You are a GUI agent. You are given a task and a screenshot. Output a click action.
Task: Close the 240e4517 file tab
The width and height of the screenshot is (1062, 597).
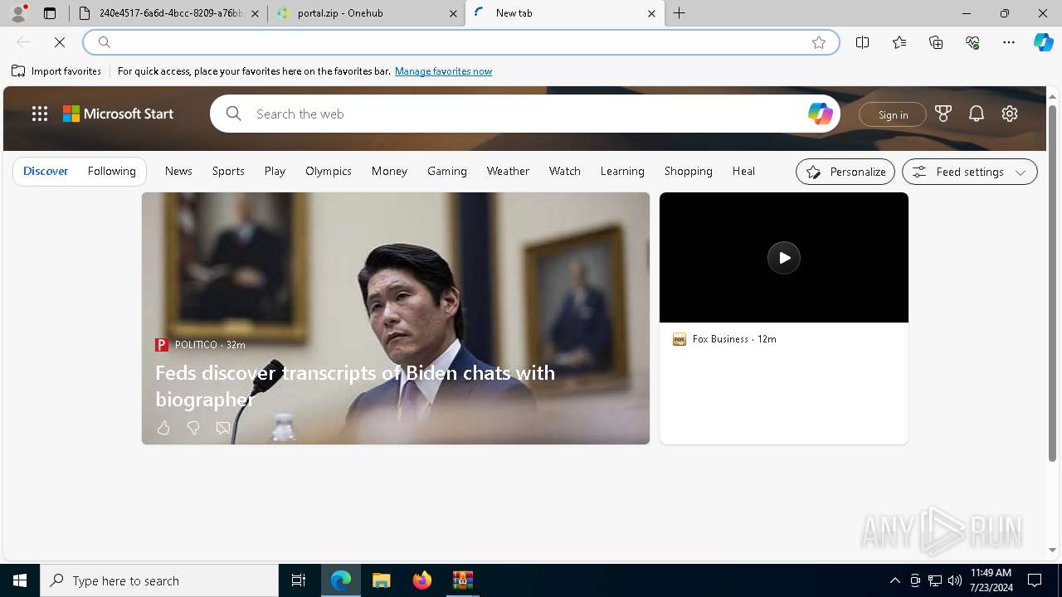[255, 13]
